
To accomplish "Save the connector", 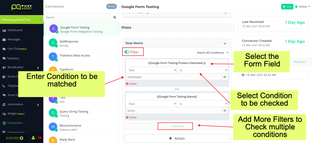I will pyautogui.click(x=287, y=7).
